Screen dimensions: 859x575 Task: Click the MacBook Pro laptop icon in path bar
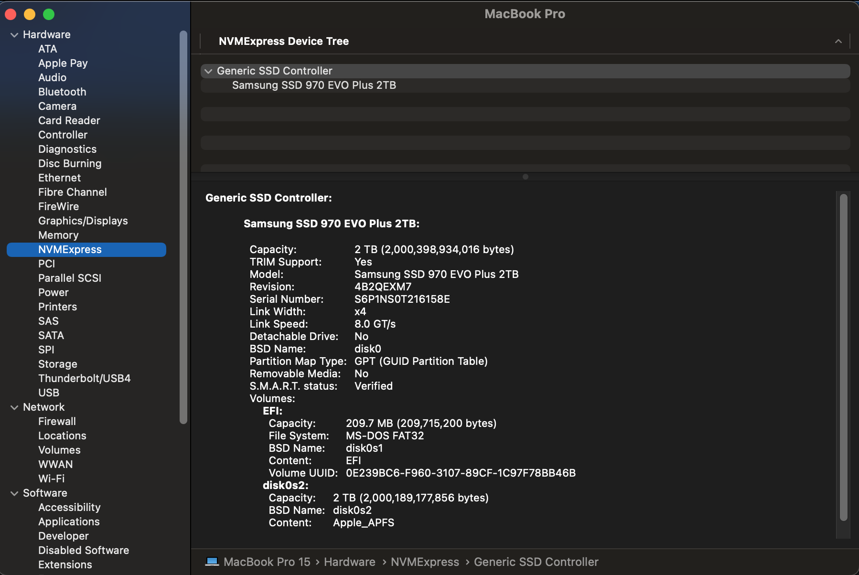pyautogui.click(x=212, y=562)
